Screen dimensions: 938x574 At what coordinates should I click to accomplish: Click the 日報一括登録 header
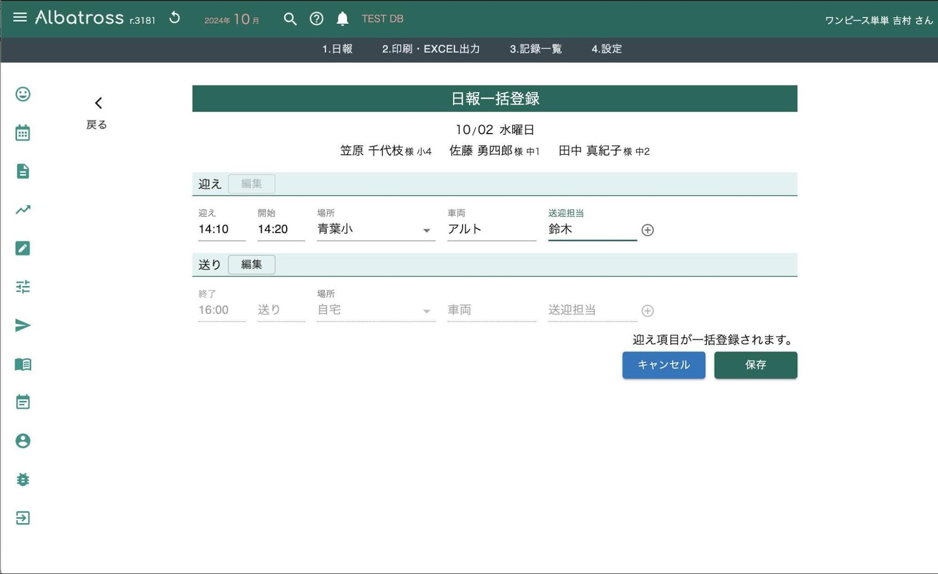click(x=495, y=98)
